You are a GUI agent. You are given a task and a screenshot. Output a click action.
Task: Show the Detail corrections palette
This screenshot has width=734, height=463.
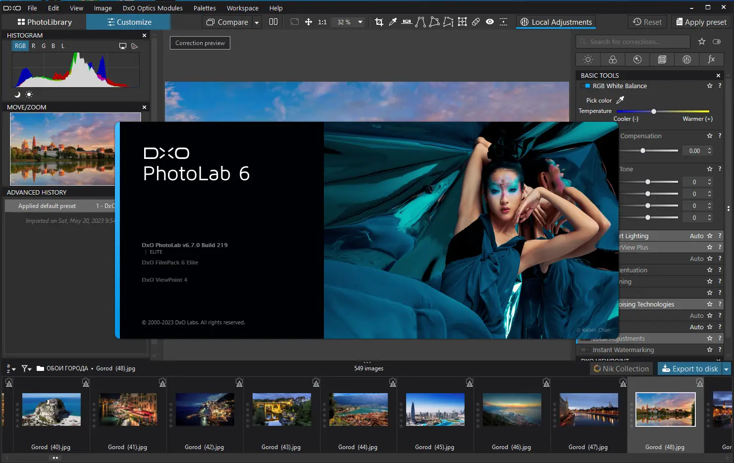637,59
